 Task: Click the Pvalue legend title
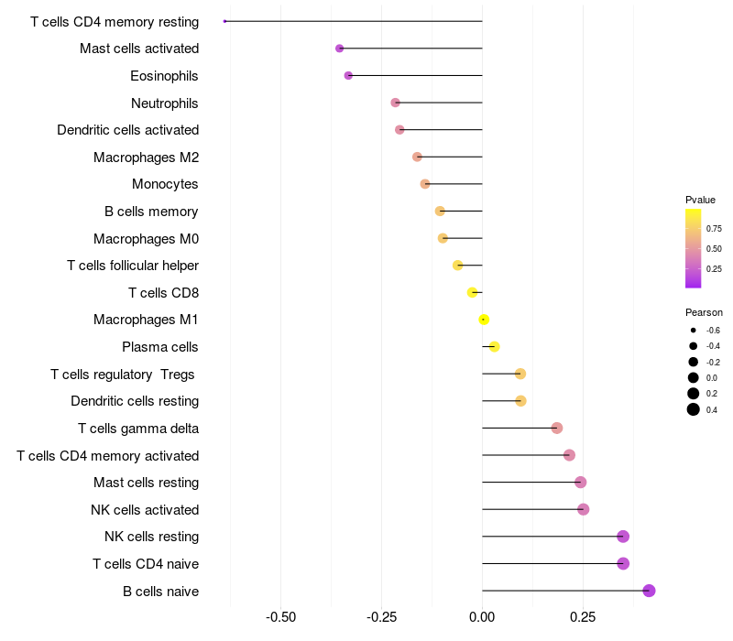(700, 200)
